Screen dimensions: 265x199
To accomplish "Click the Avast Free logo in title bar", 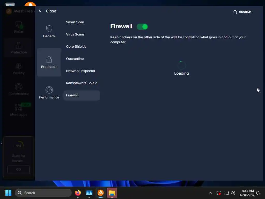I will (9, 11).
